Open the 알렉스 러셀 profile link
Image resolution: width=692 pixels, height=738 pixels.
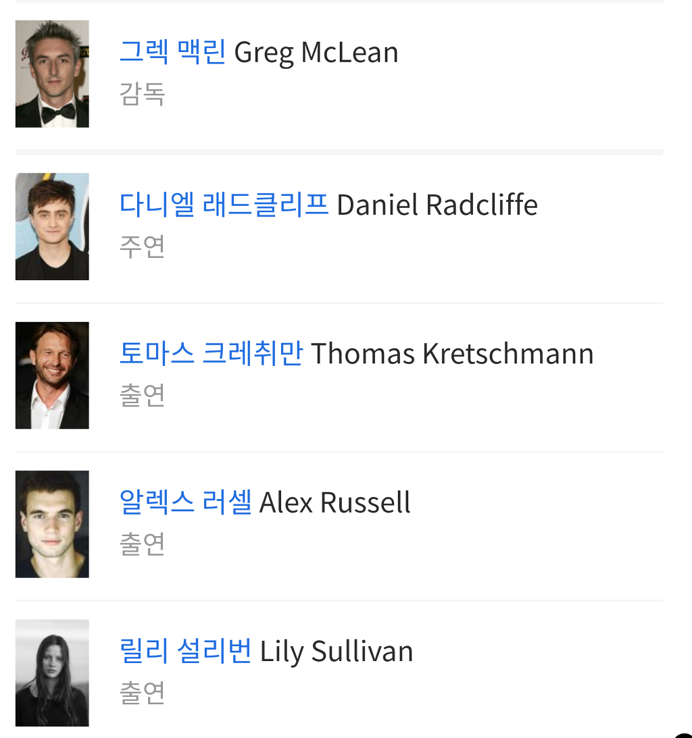click(x=186, y=502)
